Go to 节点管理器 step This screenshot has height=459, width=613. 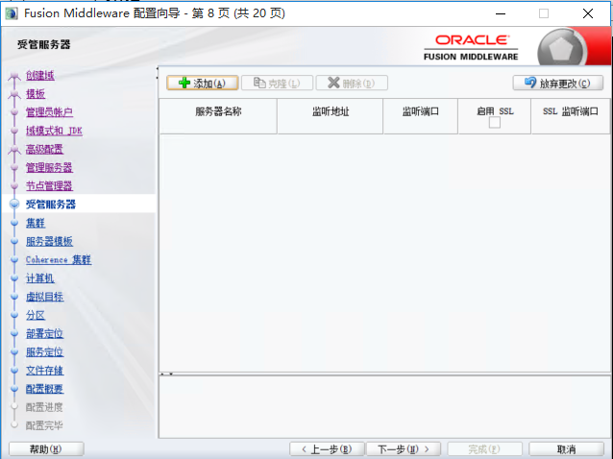pos(49,186)
